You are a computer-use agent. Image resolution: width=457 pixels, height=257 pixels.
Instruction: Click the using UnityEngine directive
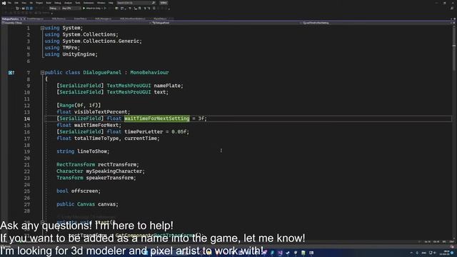coord(71,54)
